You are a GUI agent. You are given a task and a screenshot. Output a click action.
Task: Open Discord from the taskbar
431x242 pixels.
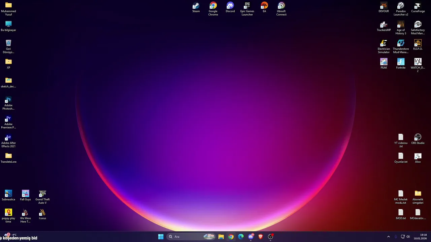coord(251,237)
